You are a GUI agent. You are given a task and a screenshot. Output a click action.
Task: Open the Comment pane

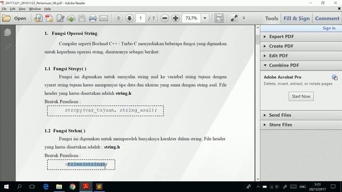coord(327,19)
